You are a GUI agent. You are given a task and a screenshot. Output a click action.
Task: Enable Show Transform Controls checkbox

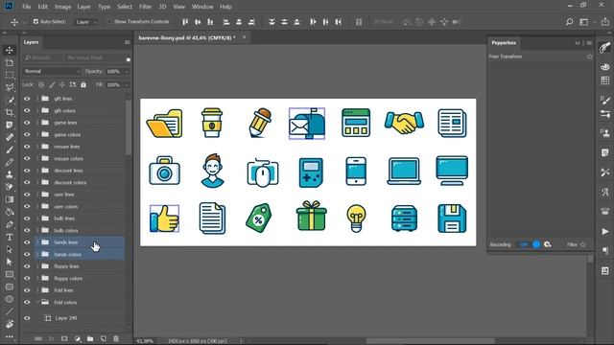point(109,21)
